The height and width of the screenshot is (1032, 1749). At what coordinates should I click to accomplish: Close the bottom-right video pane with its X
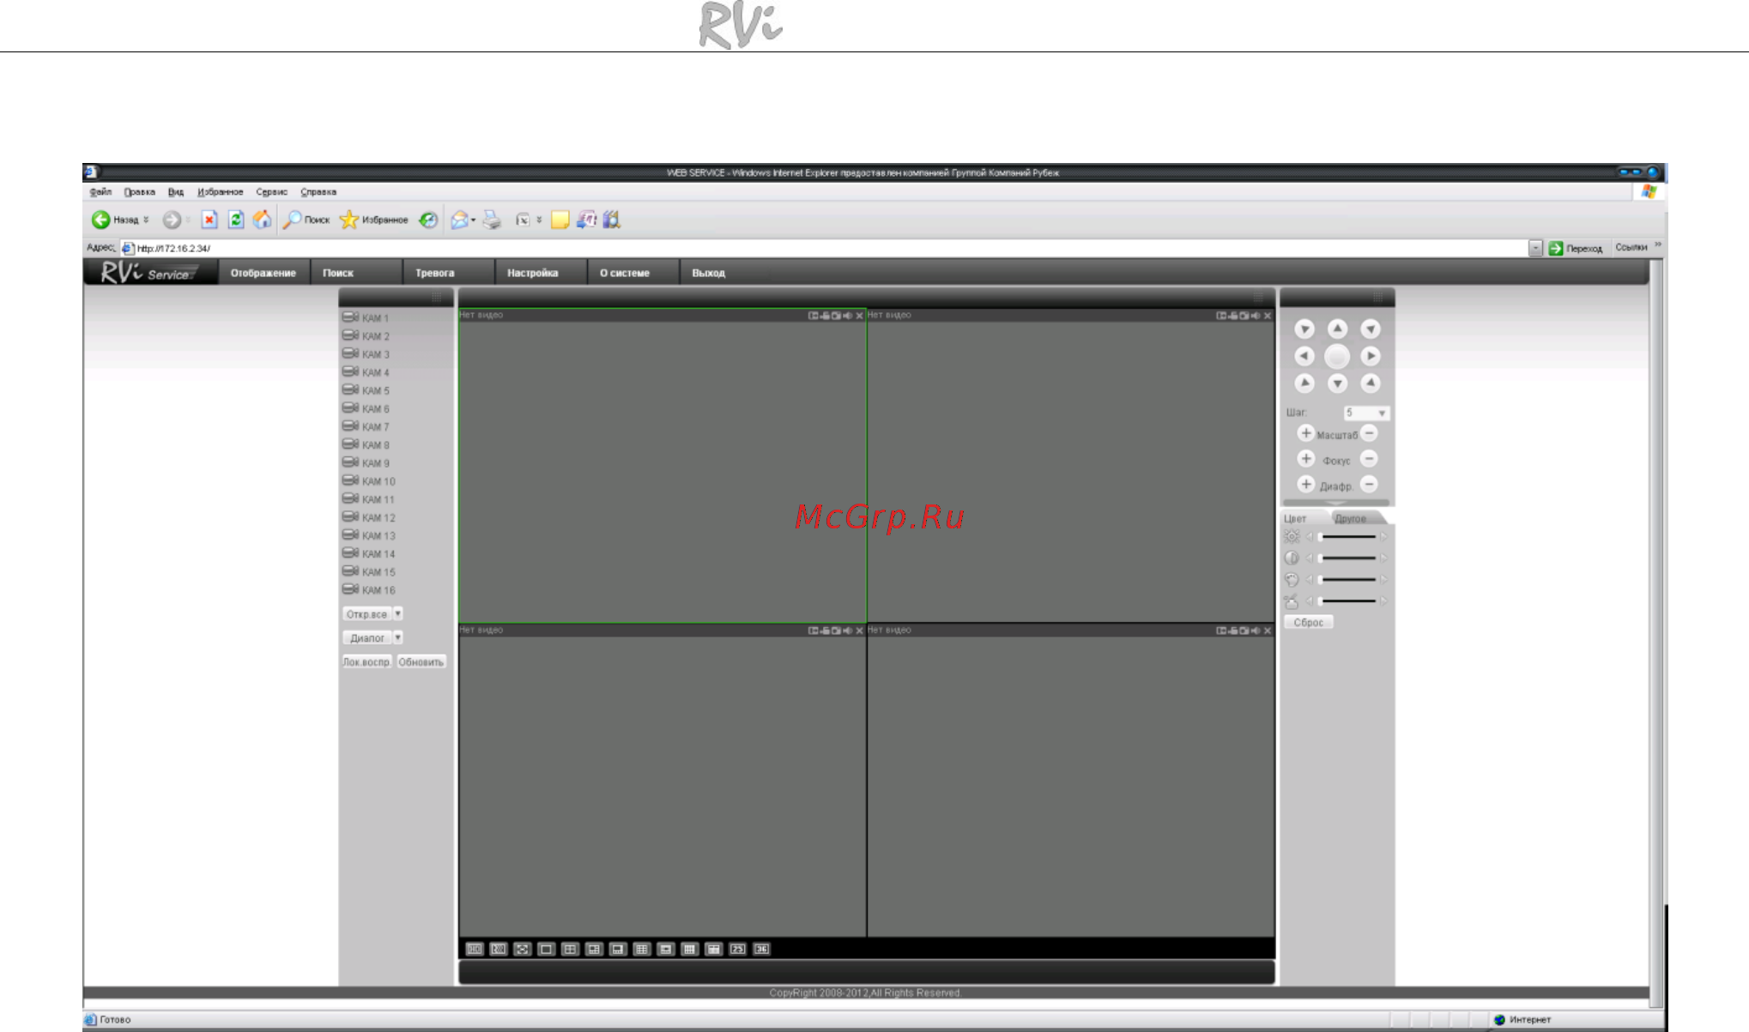point(1268,631)
